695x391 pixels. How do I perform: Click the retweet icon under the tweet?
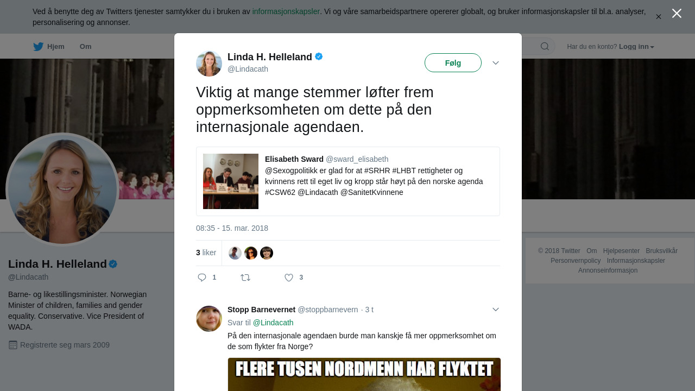coord(245,278)
